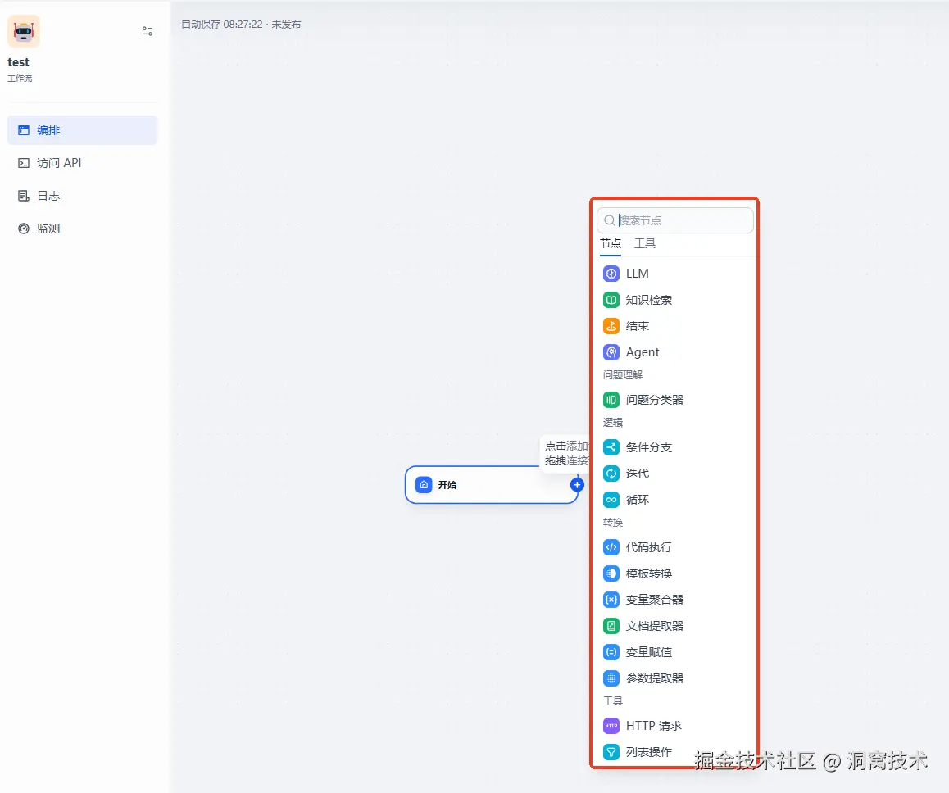Click the 条件分支 node icon
949x793 pixels.
click(x=611, y=447)
